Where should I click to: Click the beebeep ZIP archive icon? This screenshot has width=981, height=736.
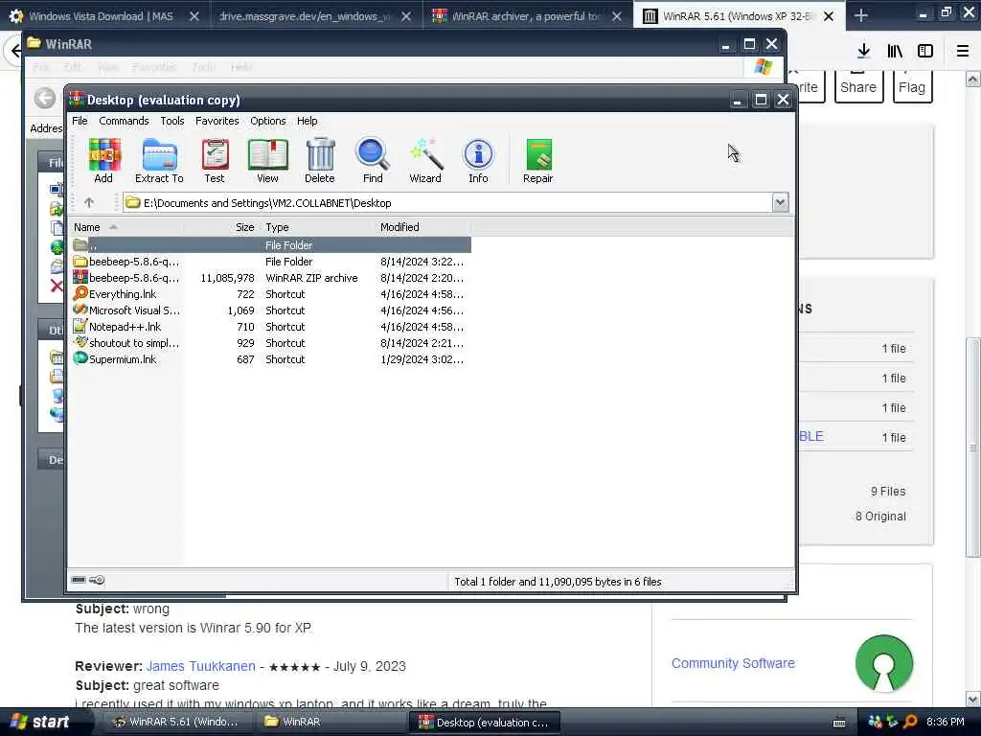[x=80, y=277]
